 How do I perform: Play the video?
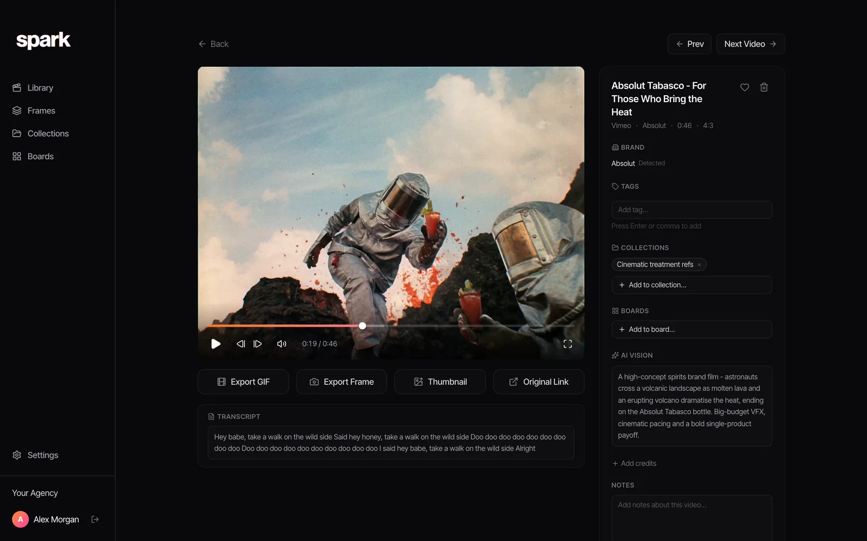216,344
